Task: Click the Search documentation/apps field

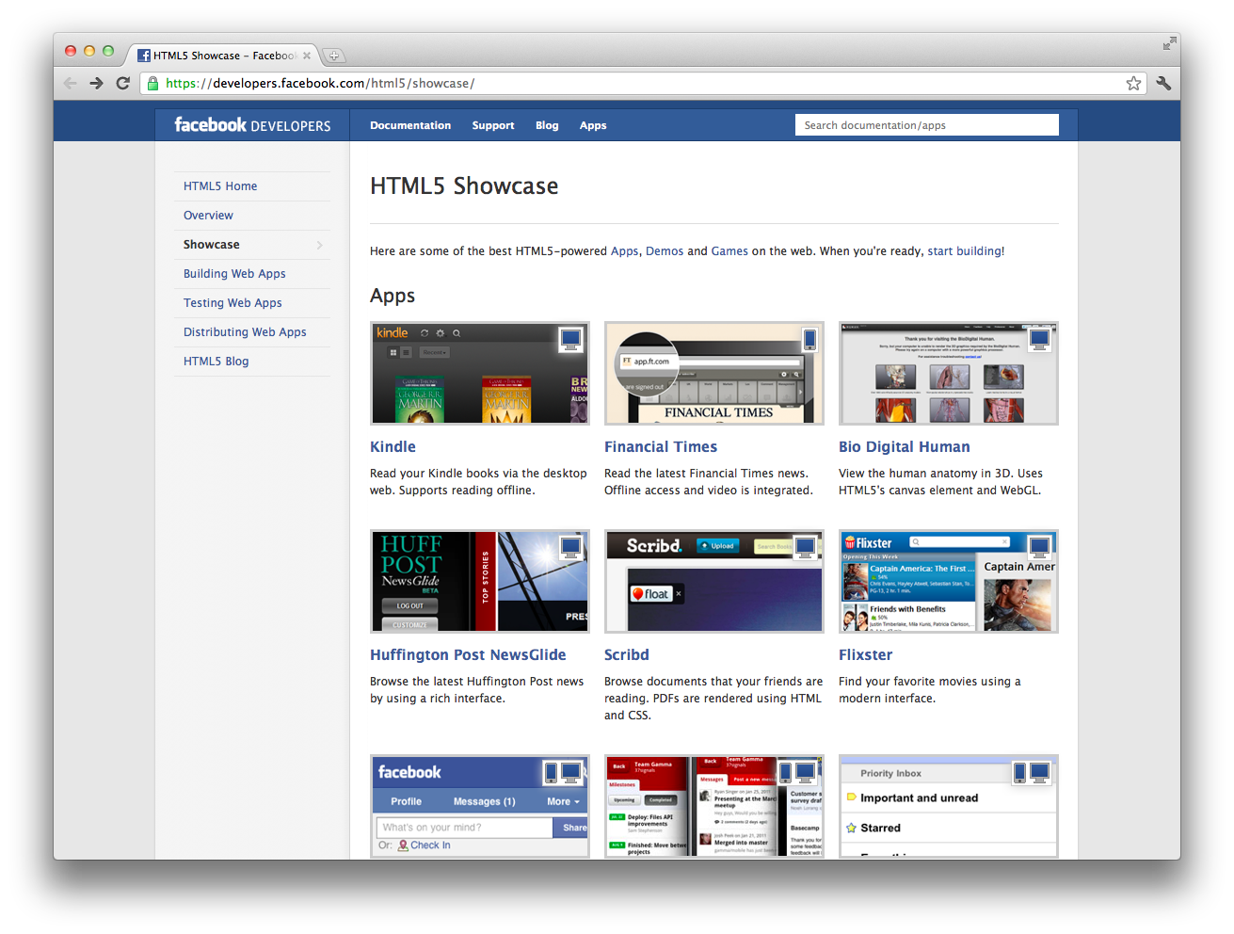Action: click(926, 125)
